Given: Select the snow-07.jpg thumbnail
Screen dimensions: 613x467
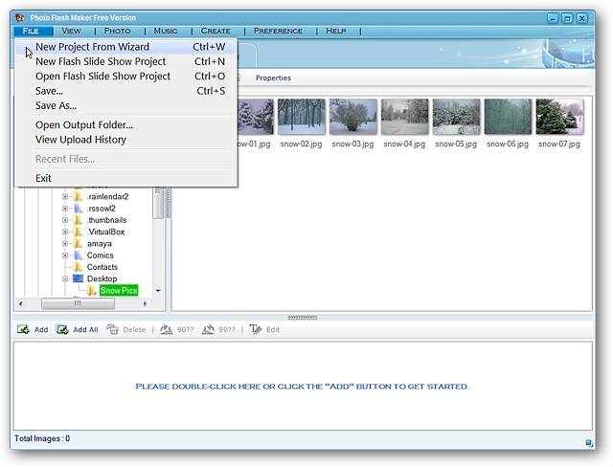Looking at the screenshot, I should (559, 117).
